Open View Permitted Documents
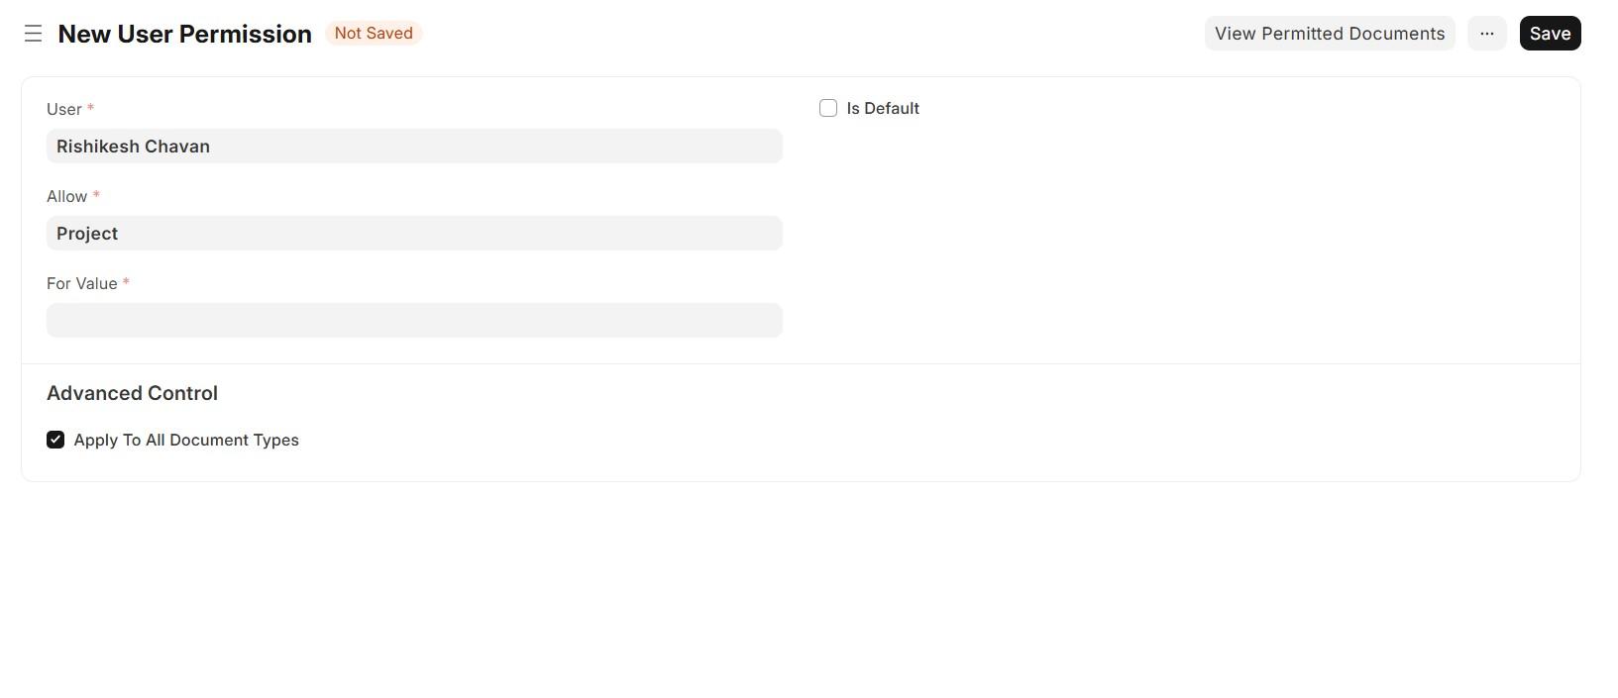1618x698 pixels. tap(1329, 34)
